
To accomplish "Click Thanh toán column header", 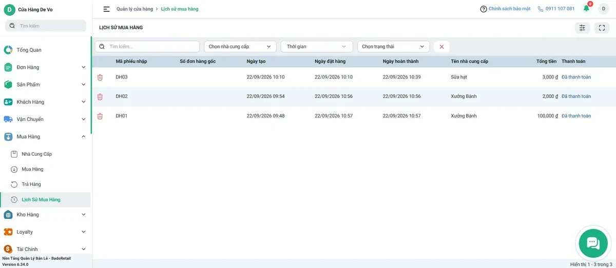I will click(573, 61).
